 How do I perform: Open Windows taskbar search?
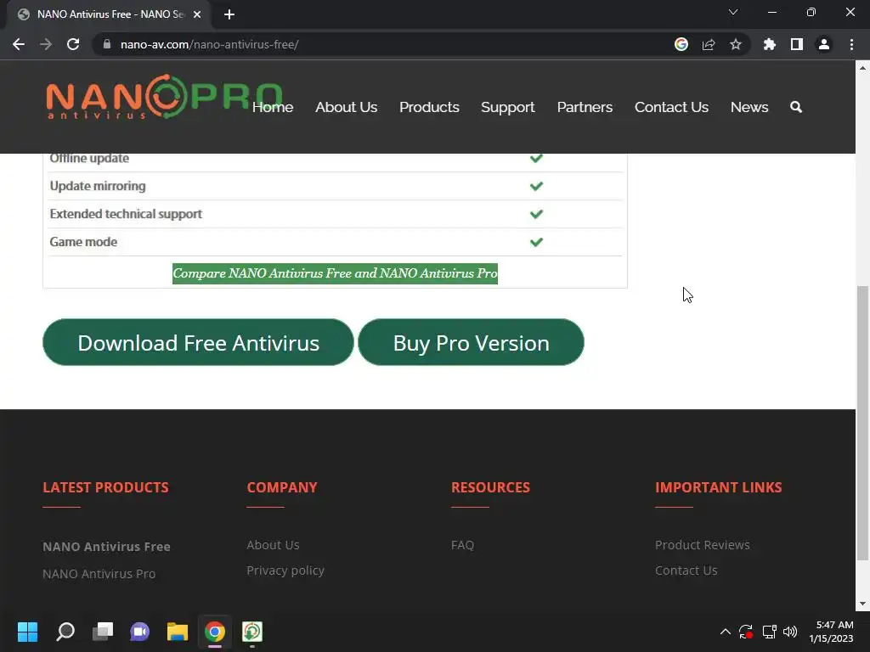(65, 632)
